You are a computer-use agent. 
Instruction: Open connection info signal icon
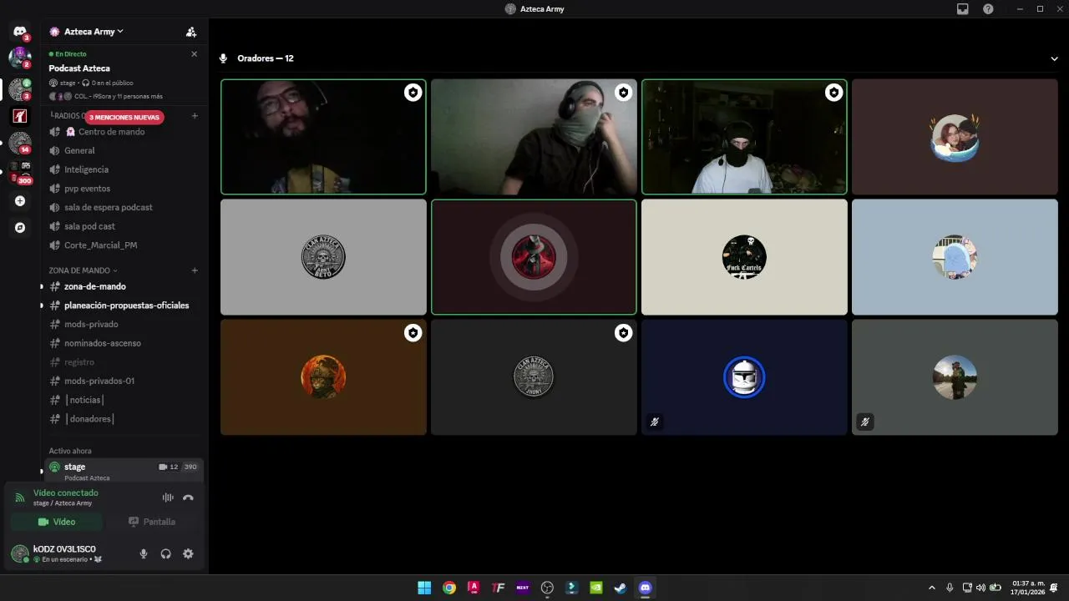[20, 497]
